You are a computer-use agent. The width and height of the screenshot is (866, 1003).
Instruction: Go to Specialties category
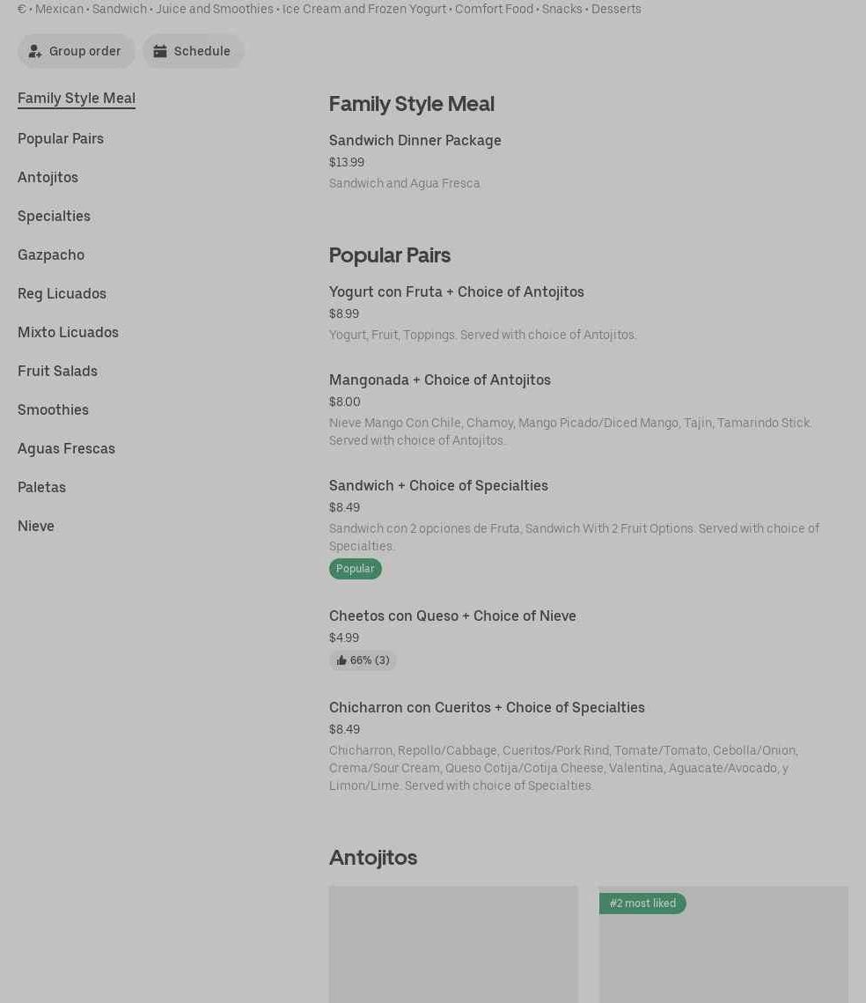tap(54, 216)
